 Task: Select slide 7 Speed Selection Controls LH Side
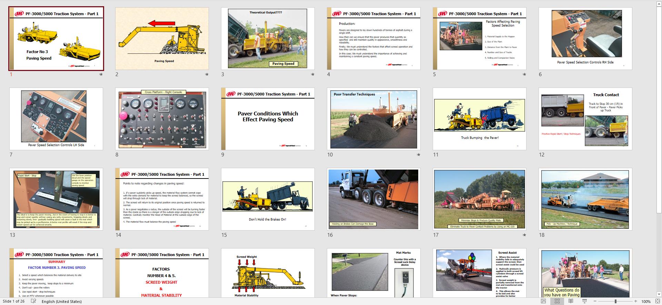[56, 119]
